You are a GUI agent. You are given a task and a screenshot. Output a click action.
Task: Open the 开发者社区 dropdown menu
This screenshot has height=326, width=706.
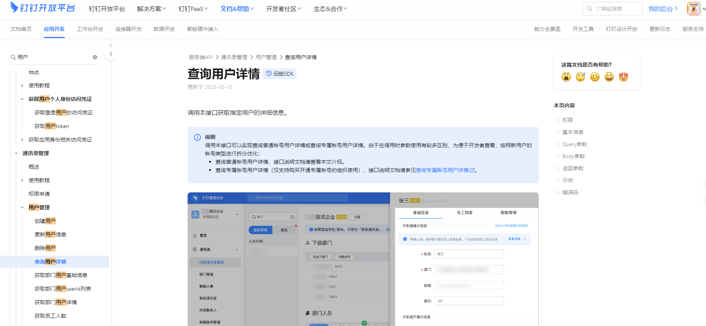283,9
